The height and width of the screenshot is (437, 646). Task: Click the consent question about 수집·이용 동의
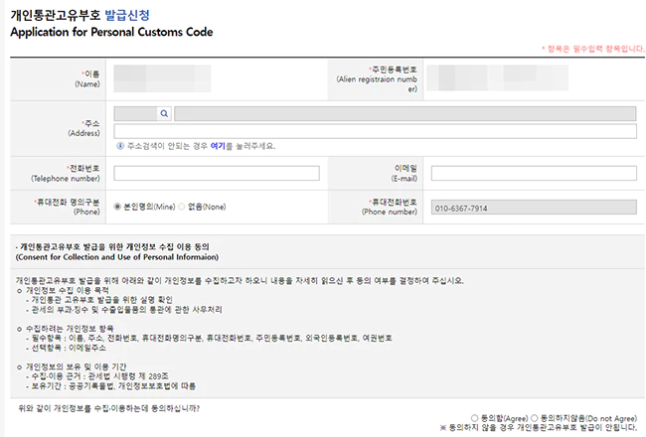coord(109,408)
